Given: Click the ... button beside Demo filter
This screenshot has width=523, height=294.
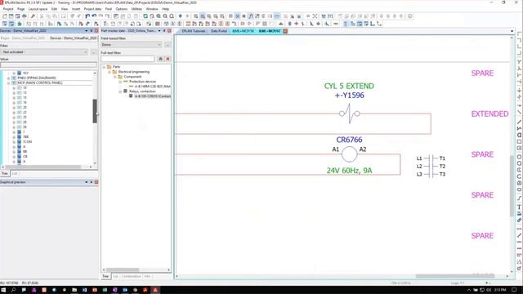Looking at the screenshot, I should (168, 45).
